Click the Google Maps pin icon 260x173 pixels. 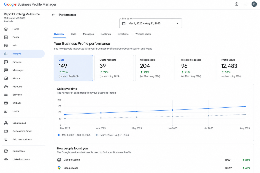click(59, 168)
